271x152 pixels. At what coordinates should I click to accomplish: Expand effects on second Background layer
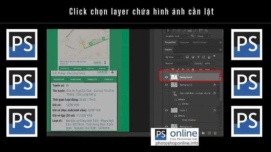[218, 85]
